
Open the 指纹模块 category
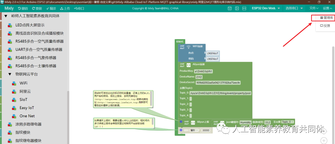tap(23, 133)
